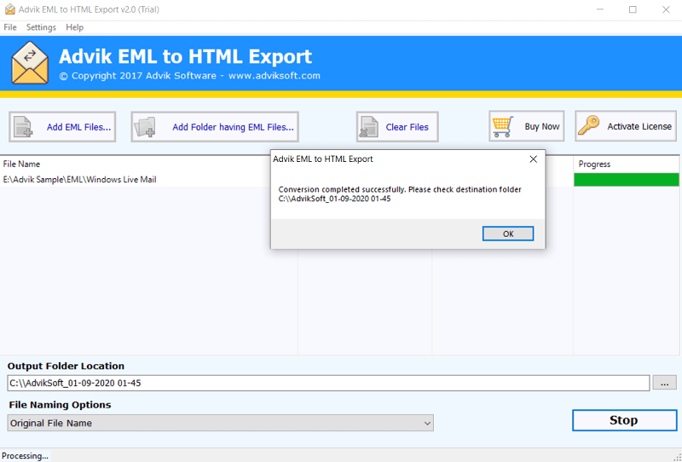The image size is (682, 462).
Task: Click the shopping cart icon on Buy Now
Action: [503, 127]
